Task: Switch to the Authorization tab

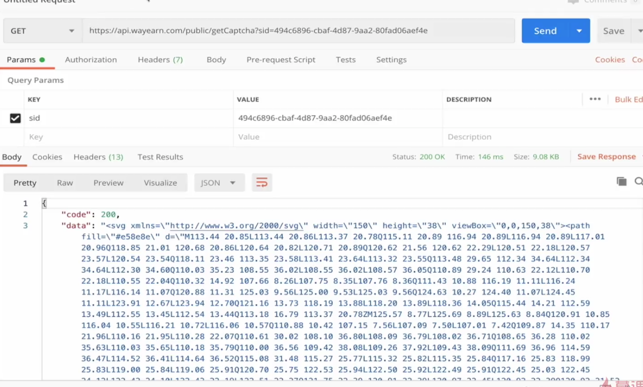Action: (91, 60)
